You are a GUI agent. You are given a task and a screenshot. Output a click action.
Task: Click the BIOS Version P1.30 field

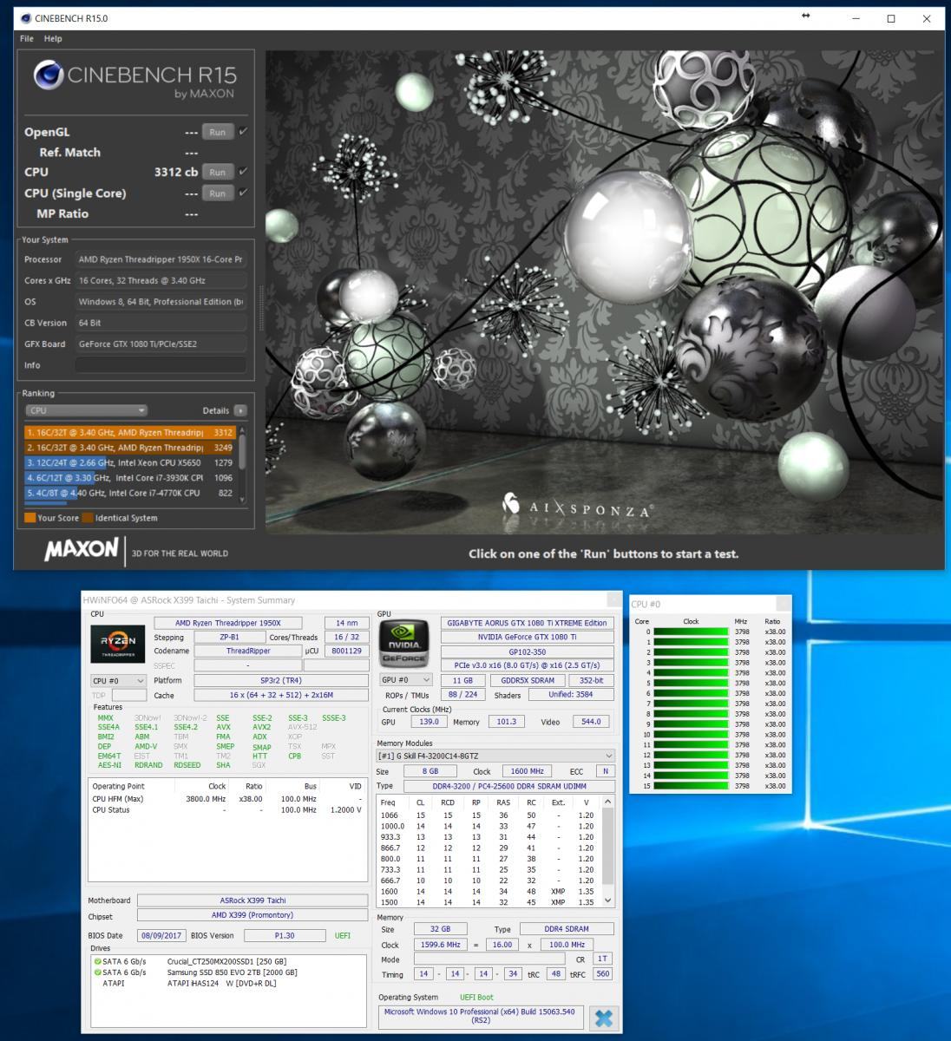pos(285,936)
